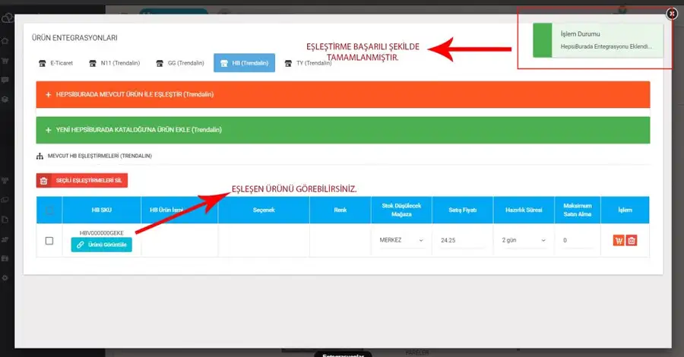The image size is (684, 357).
Task: Click the Mevcut HB Eşleştirmeleri heading
Action: coord(100,156)
